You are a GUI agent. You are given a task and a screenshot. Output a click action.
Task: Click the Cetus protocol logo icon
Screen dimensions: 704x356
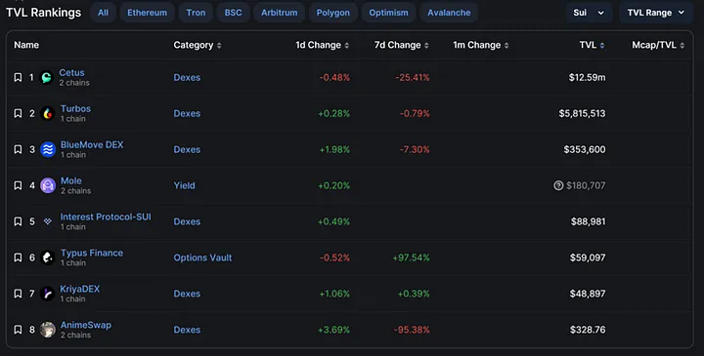point(47,77)
